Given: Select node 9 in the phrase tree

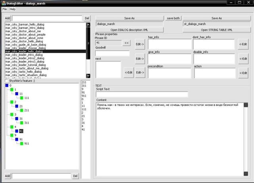Looking at the screenshot, I should click(15, 135).
